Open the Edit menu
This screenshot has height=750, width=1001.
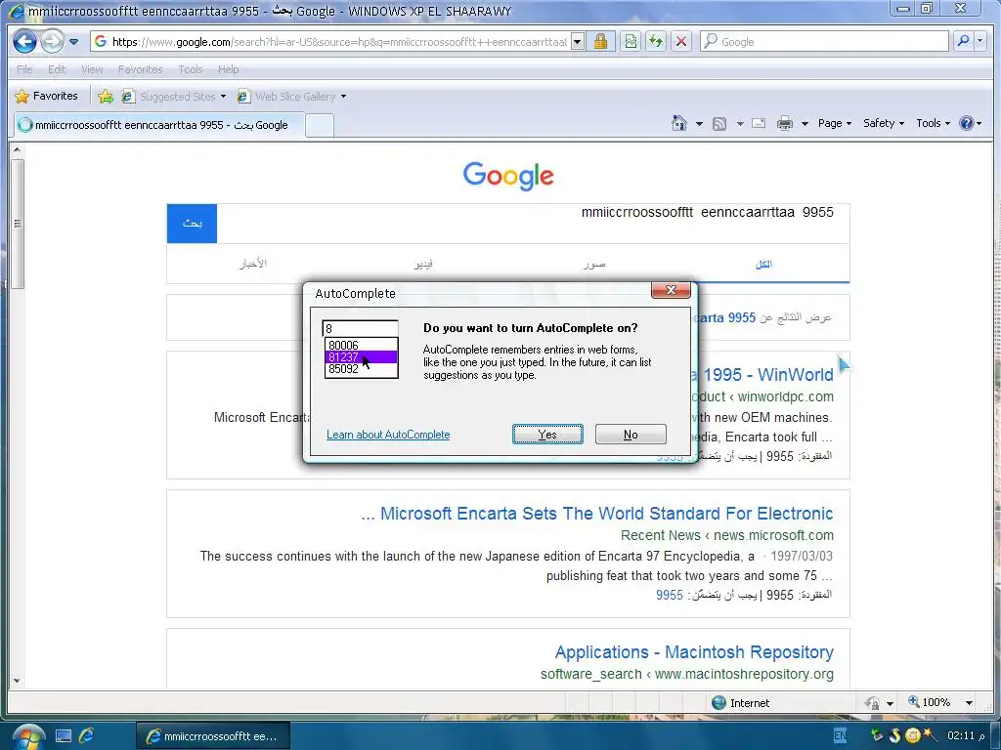pos(57,69)
